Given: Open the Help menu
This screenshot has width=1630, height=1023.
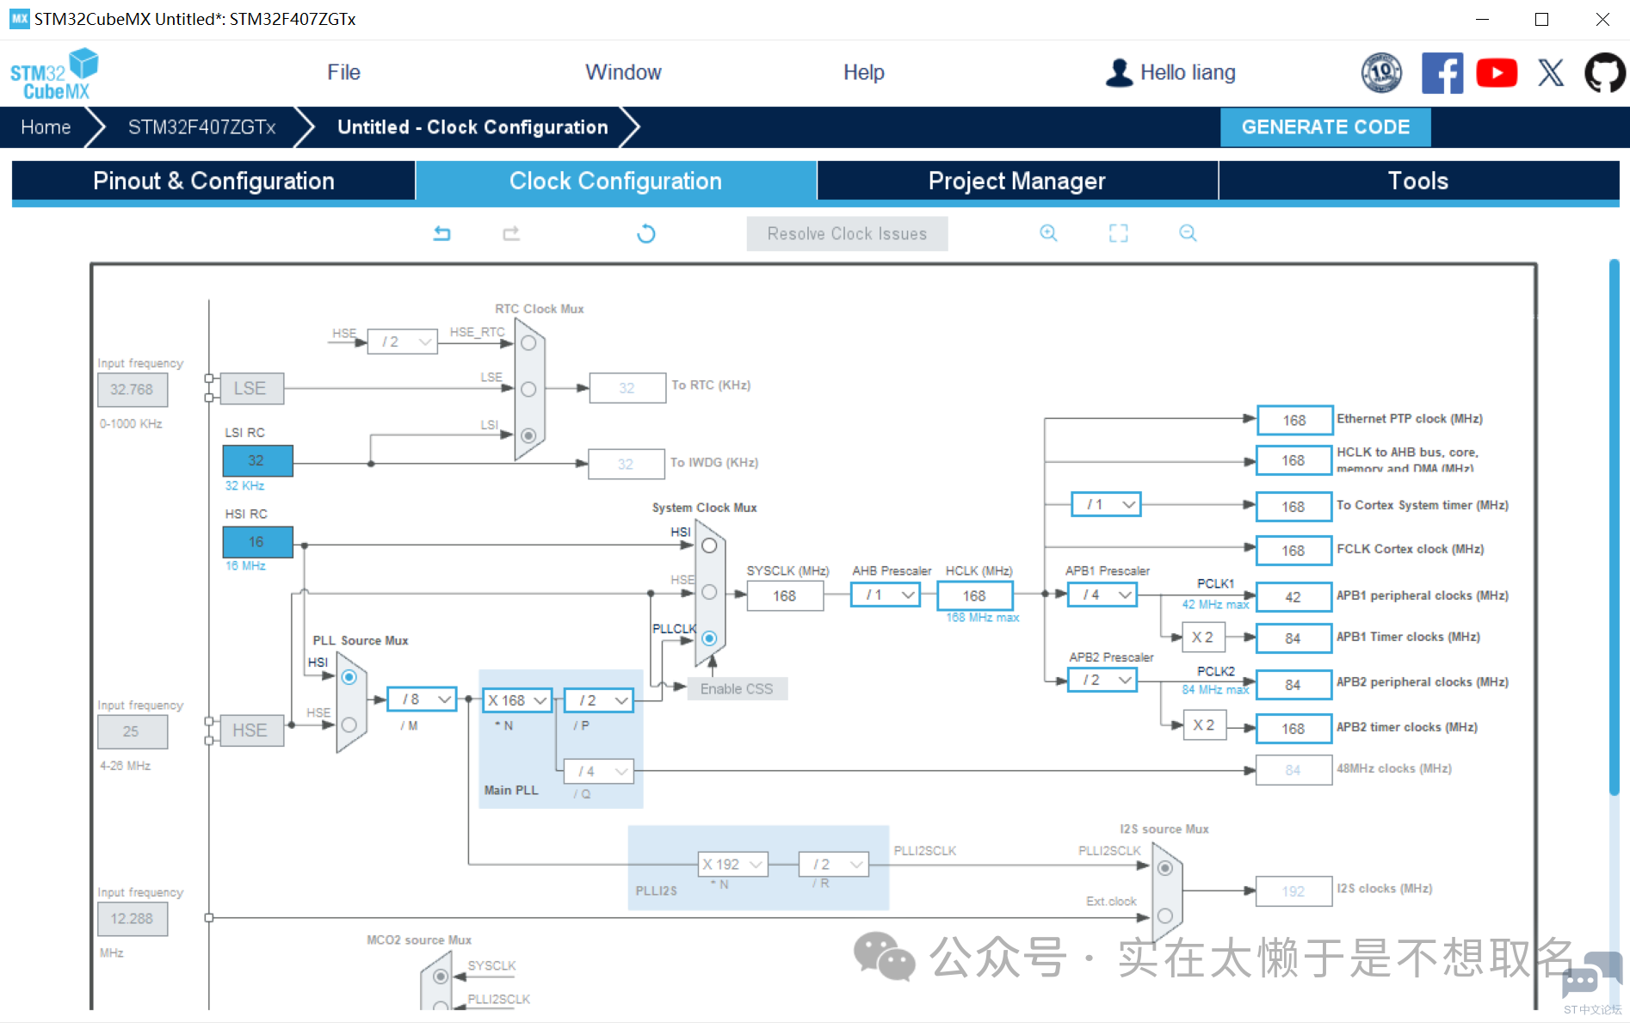Looking at the screenshot, I should pyautogui.click(x=863, y=72).
